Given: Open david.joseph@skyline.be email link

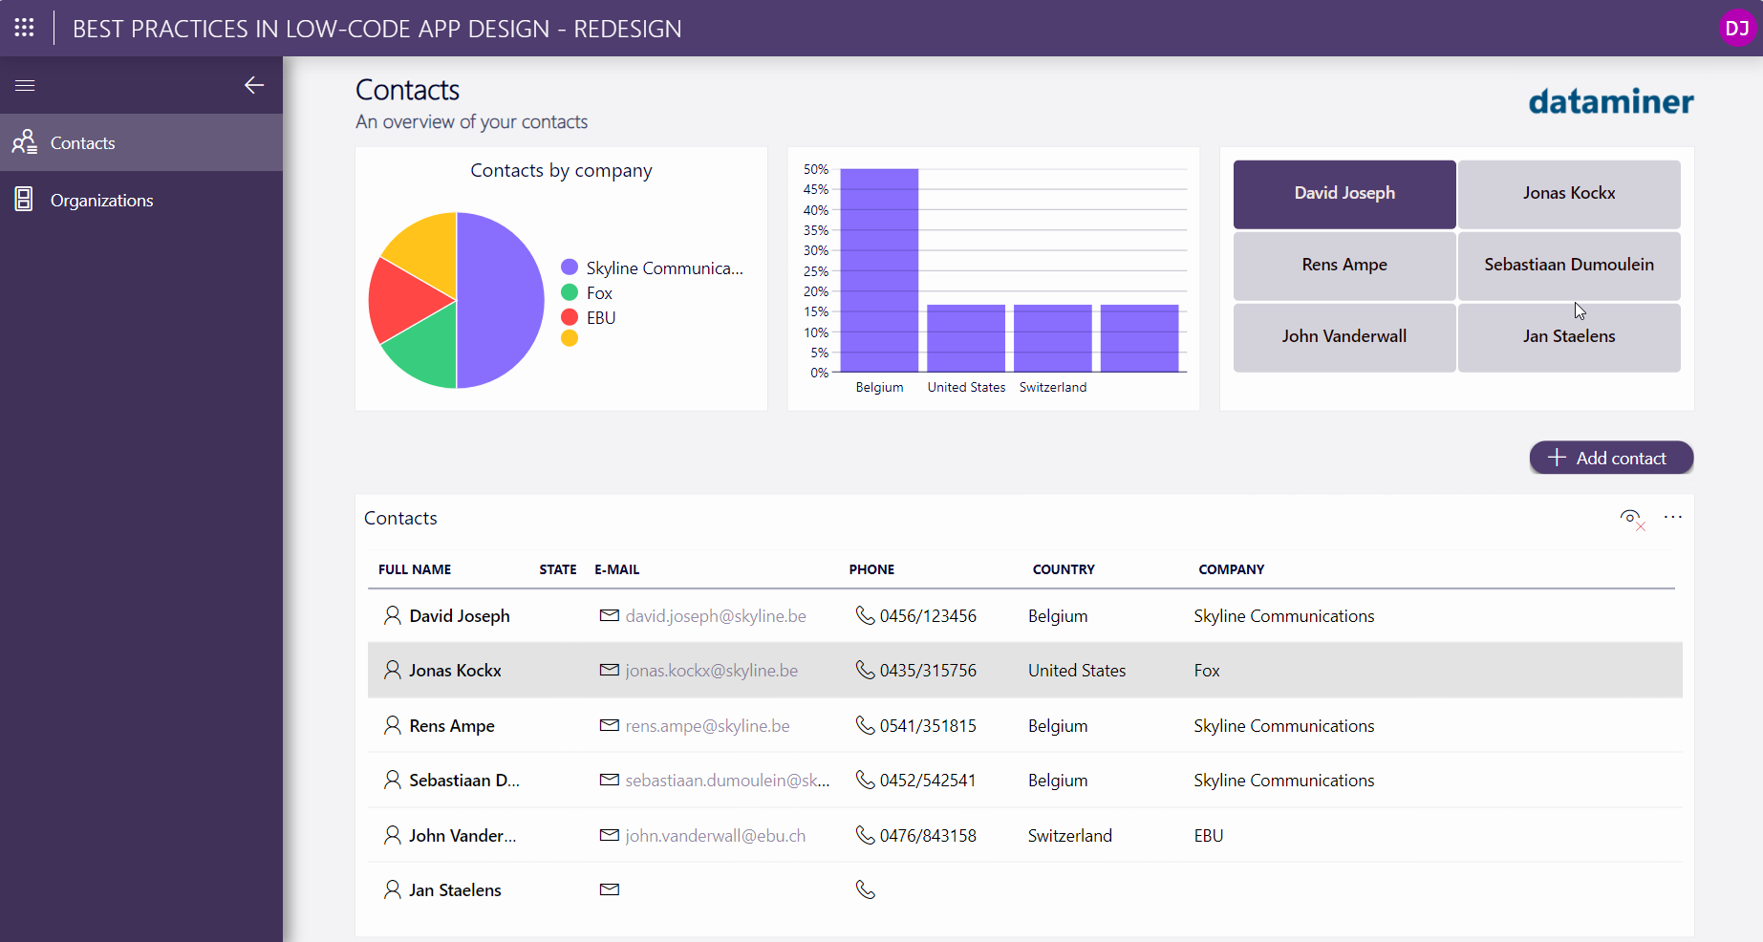Looking at the screenshot, I should [715, 616].
